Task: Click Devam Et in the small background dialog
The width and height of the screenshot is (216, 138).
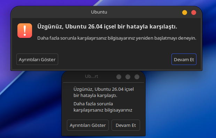Action: coord(126,125)
